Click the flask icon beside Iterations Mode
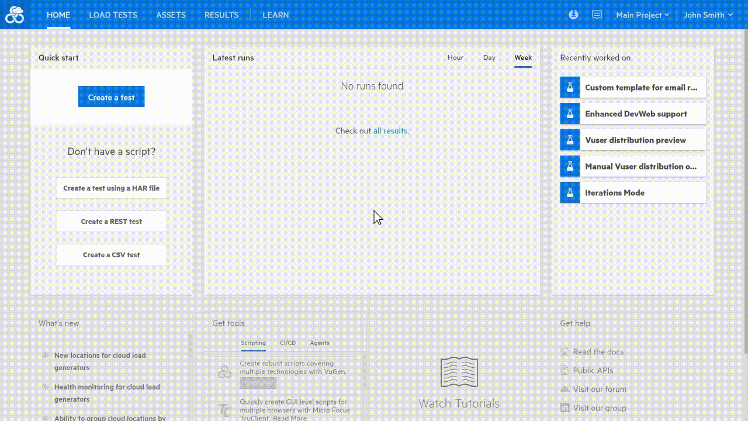Screen dimensions: 748x421 (x=569, y=192)
